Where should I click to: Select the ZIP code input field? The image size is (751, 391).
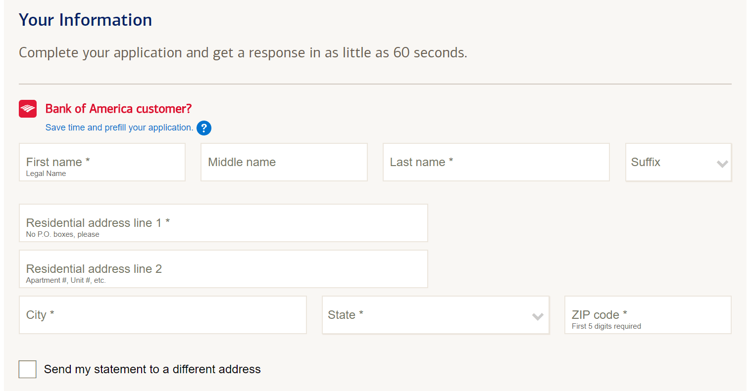coord(648,315)
